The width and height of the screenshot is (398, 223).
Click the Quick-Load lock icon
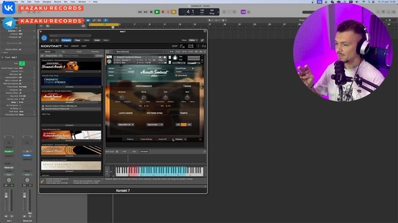[x=117, y=151]
